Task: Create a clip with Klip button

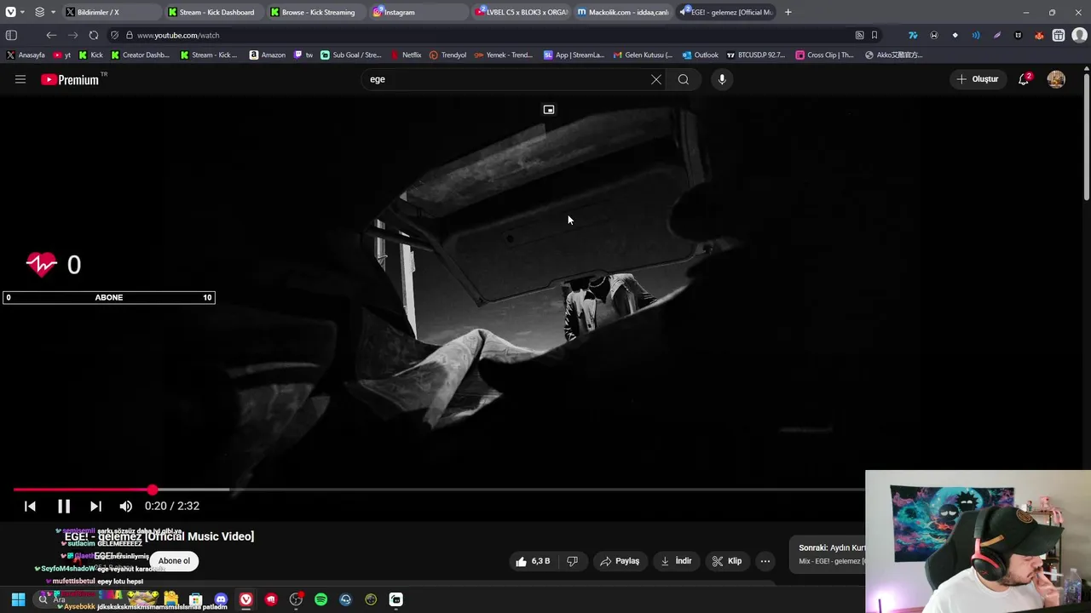Action: (727, 561)
